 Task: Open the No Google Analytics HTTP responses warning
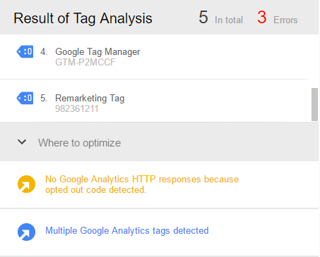point(142,184)
